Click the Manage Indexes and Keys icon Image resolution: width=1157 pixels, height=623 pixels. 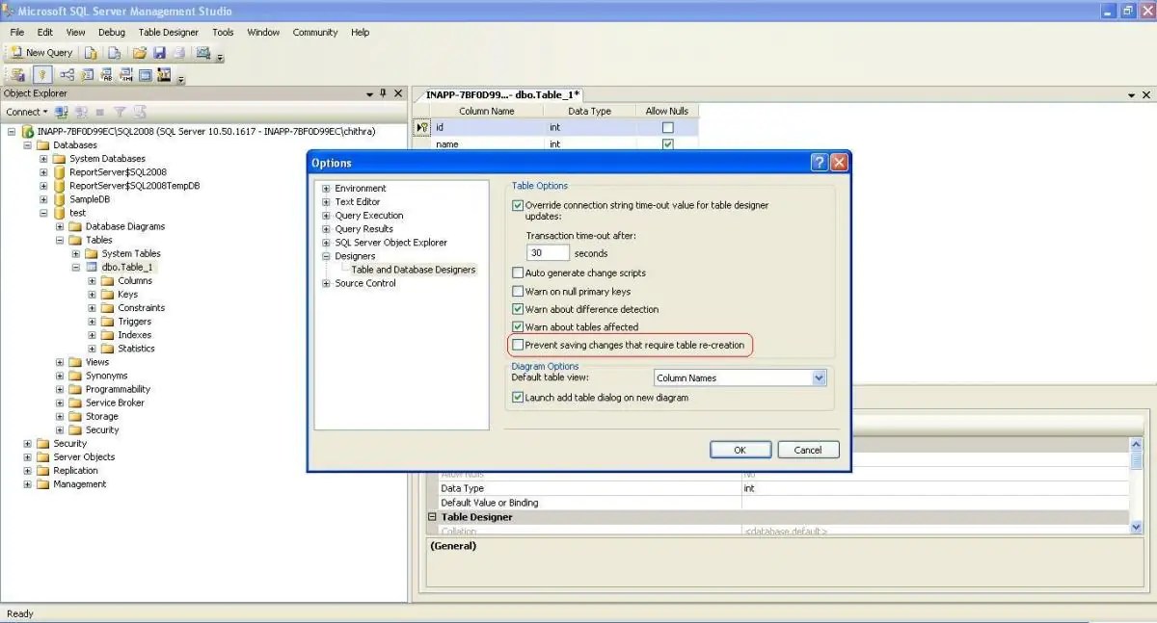coord(87,74)
